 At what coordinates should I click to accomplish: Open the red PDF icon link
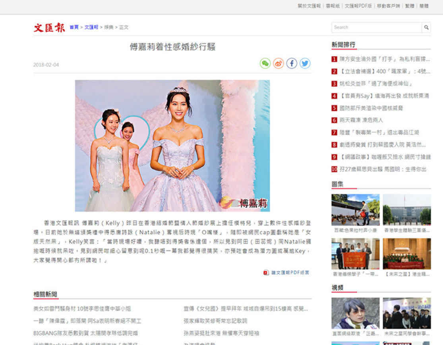(266, 273)
